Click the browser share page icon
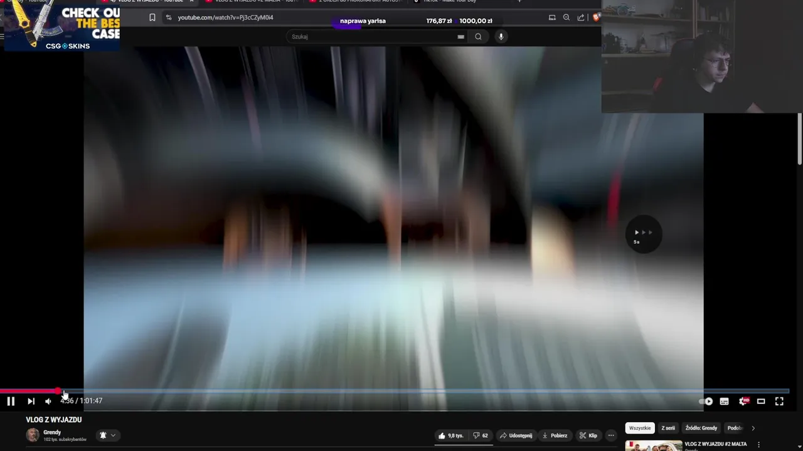This screenshot has height=451, width=803. 581,18
